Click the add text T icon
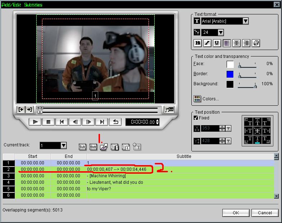Image resolution: width=282 pixels, height=223 pixels. tap(137, 146)
